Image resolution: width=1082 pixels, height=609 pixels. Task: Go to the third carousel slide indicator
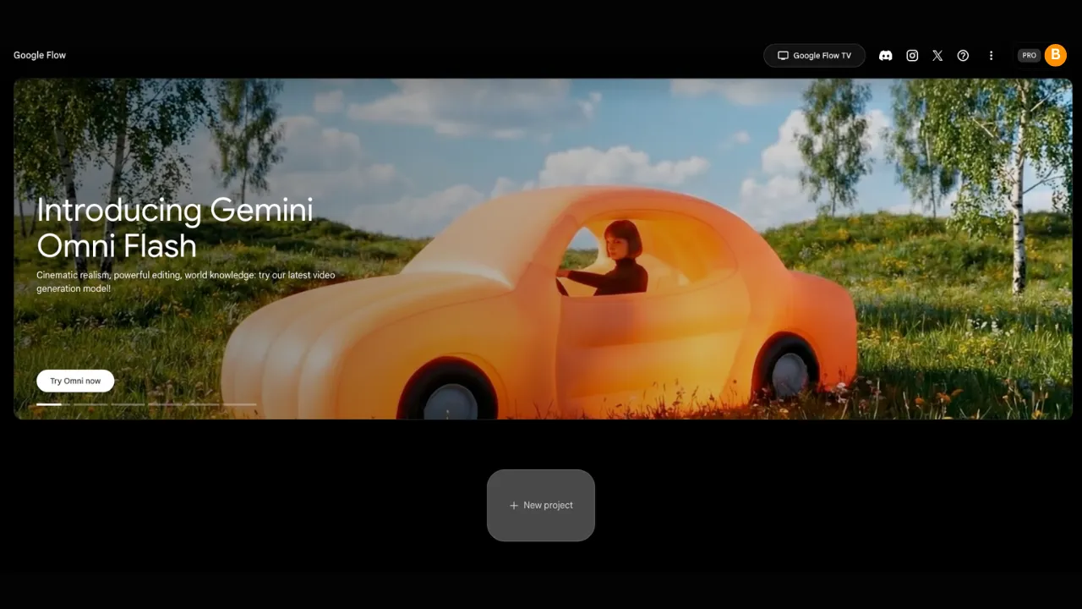(128, 405)
